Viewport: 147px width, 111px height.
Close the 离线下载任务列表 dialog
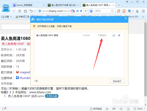tap(126, 18)
